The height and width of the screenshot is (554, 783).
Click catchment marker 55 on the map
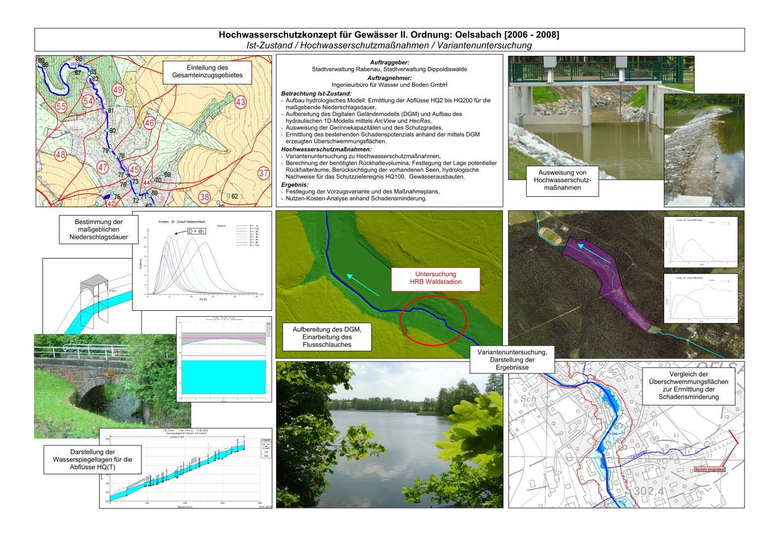coord(61,107)
